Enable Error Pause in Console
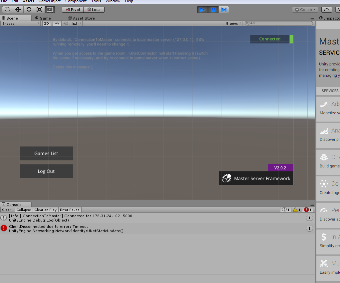Viewport: 340px width, 283px height. pos(70,210)
